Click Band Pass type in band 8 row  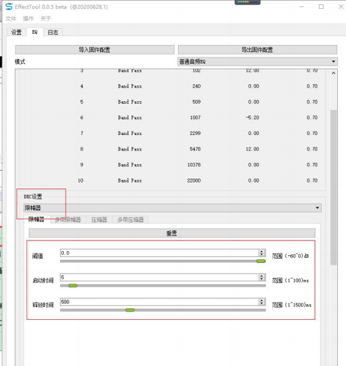click(130, 149)
